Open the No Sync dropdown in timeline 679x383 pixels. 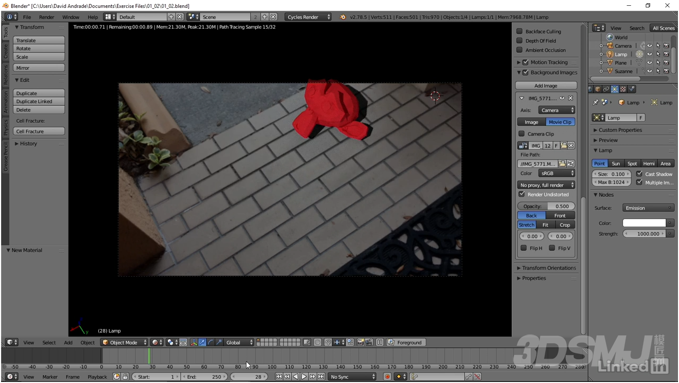(x=352, y=377)
